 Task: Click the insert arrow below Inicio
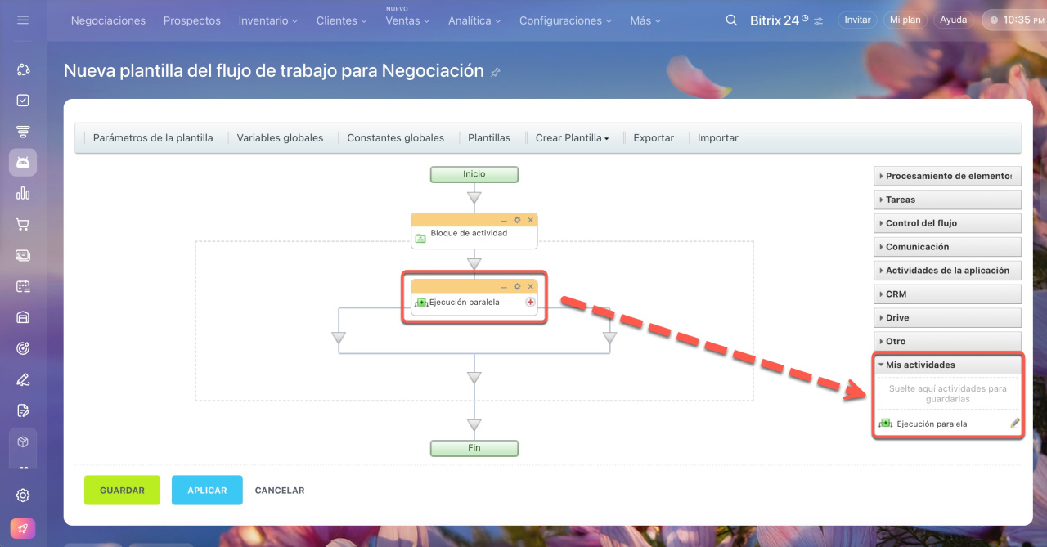coord(474,197)
